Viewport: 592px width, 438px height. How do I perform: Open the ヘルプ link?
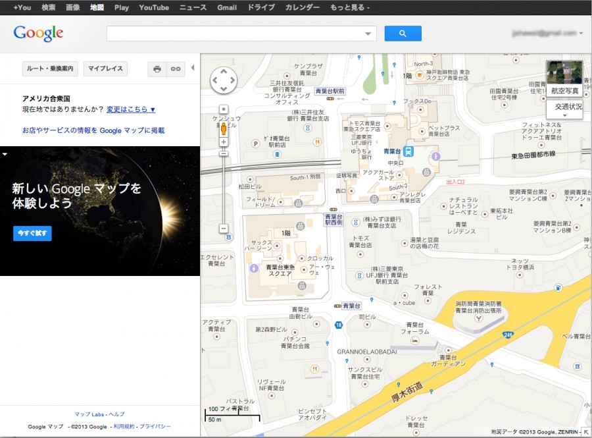pos(116,414)
